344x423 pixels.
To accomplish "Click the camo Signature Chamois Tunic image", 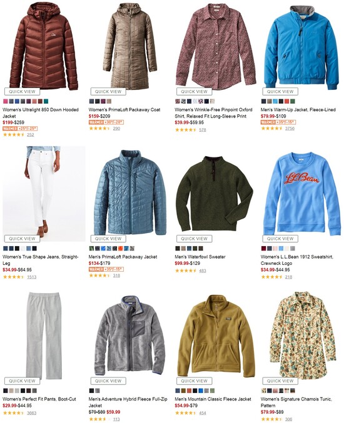I will click(301, 334).
